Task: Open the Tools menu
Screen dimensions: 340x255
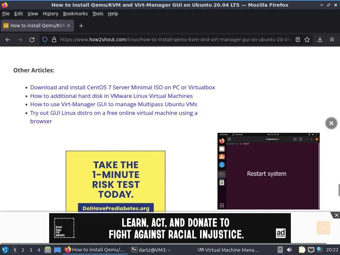Action: tap(98, 14)
